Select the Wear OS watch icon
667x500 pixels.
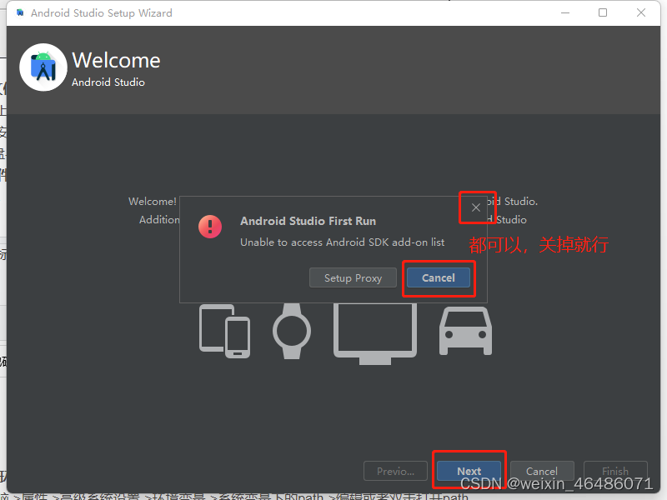point(291,329)
